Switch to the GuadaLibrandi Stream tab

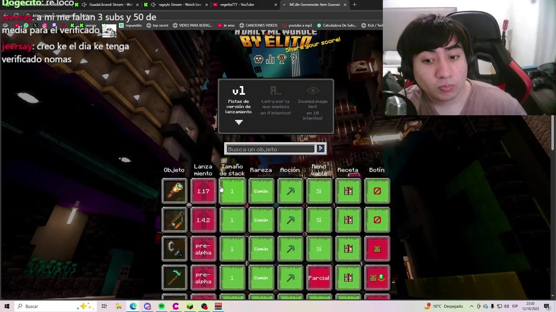point(107,5)
